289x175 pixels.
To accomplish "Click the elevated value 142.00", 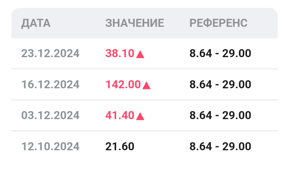I will coord(123,85).
